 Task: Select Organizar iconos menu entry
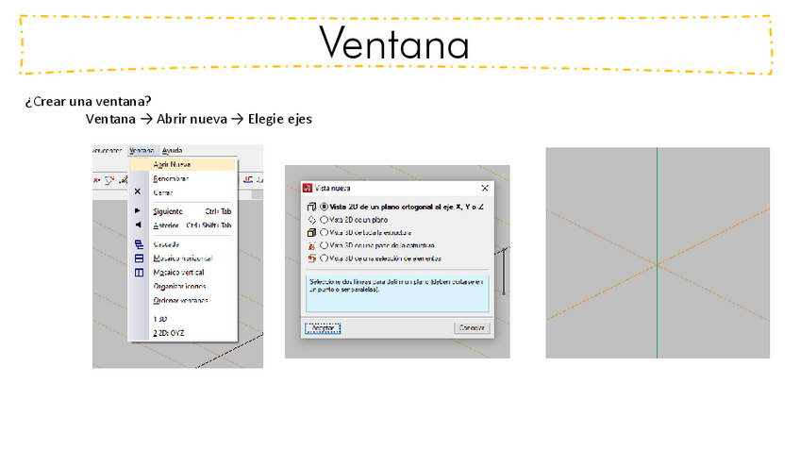click(179, 286)
